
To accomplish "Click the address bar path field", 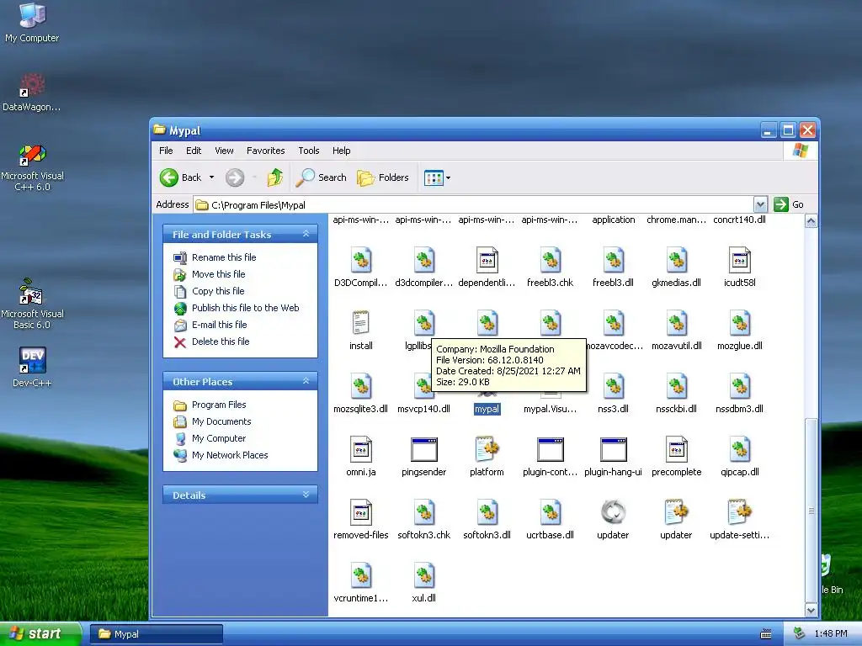I will [x=474, y=205].
